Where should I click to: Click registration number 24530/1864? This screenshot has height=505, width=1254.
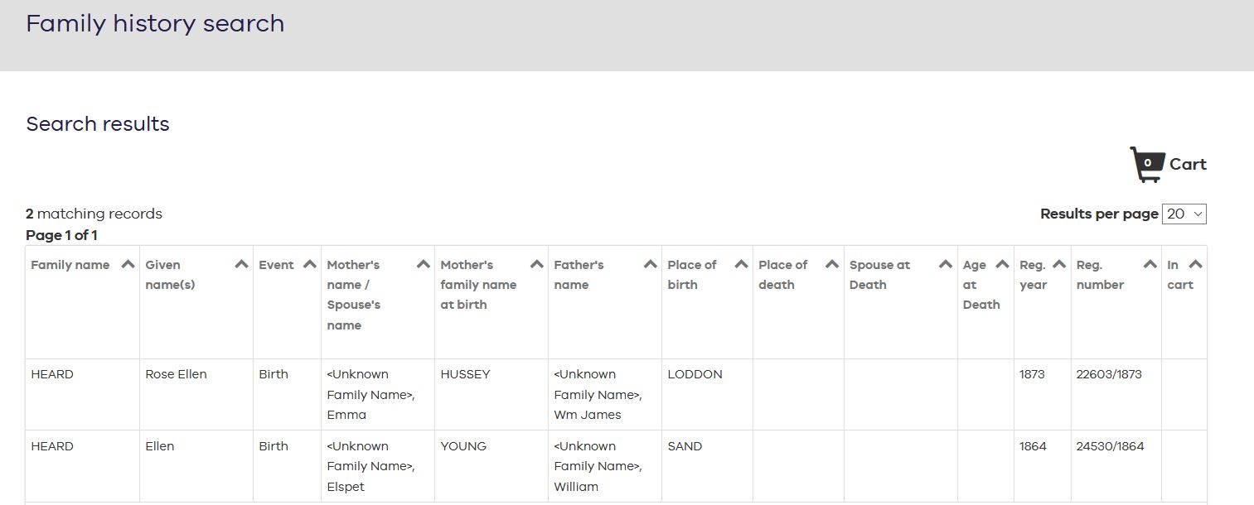[1110, 446]
